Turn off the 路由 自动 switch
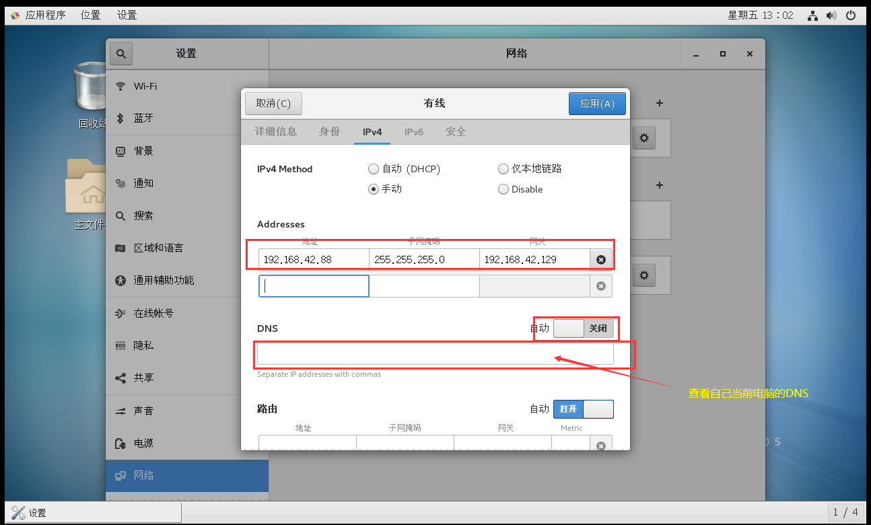Screen dimensions: 871x525 583,409
